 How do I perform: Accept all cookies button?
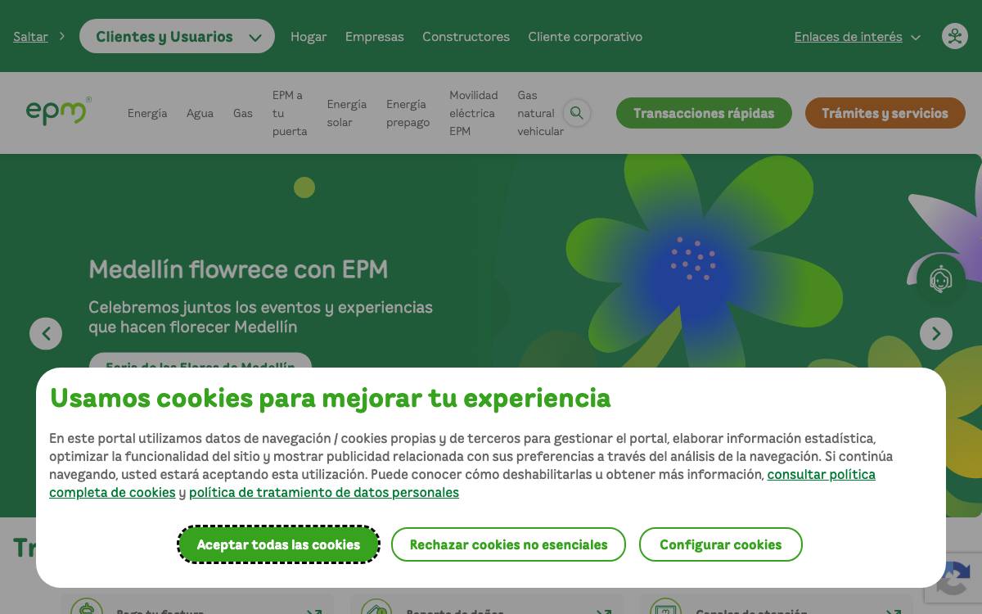pos(278,544)
